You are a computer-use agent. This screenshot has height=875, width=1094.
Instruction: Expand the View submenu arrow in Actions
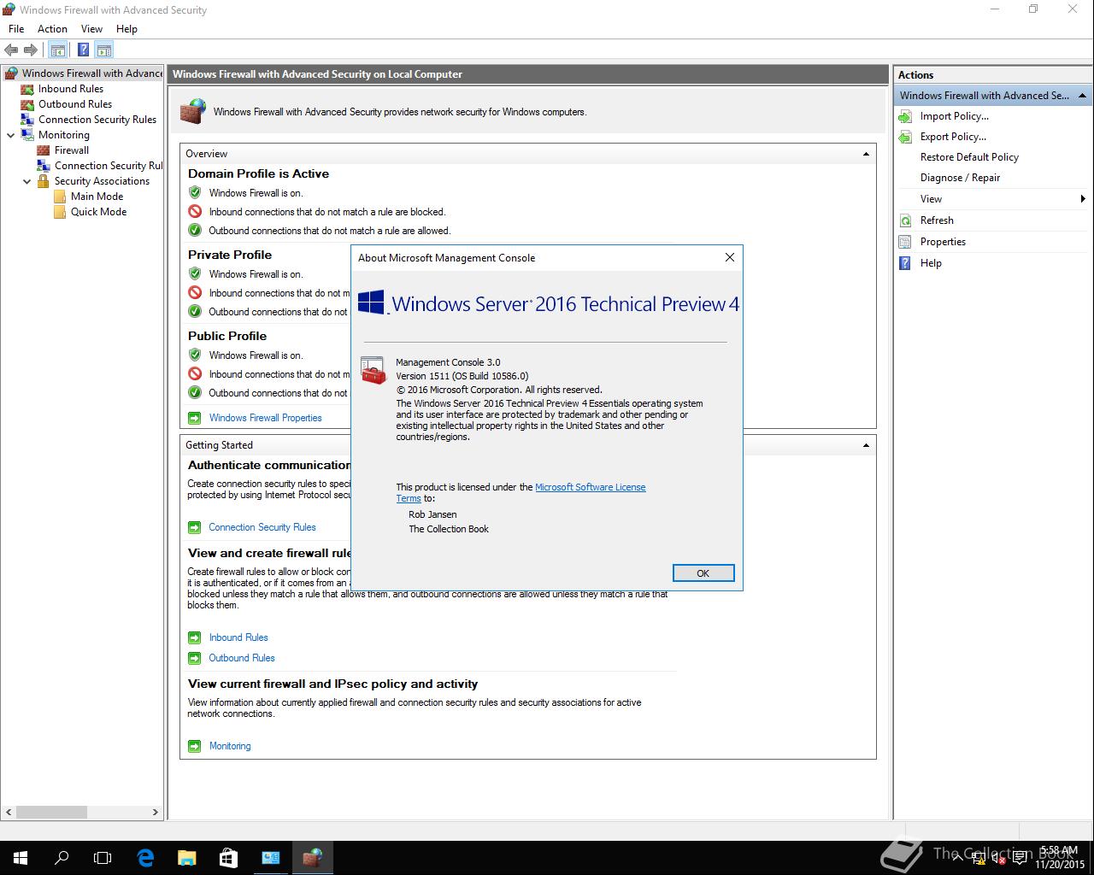pos(1083,199)
